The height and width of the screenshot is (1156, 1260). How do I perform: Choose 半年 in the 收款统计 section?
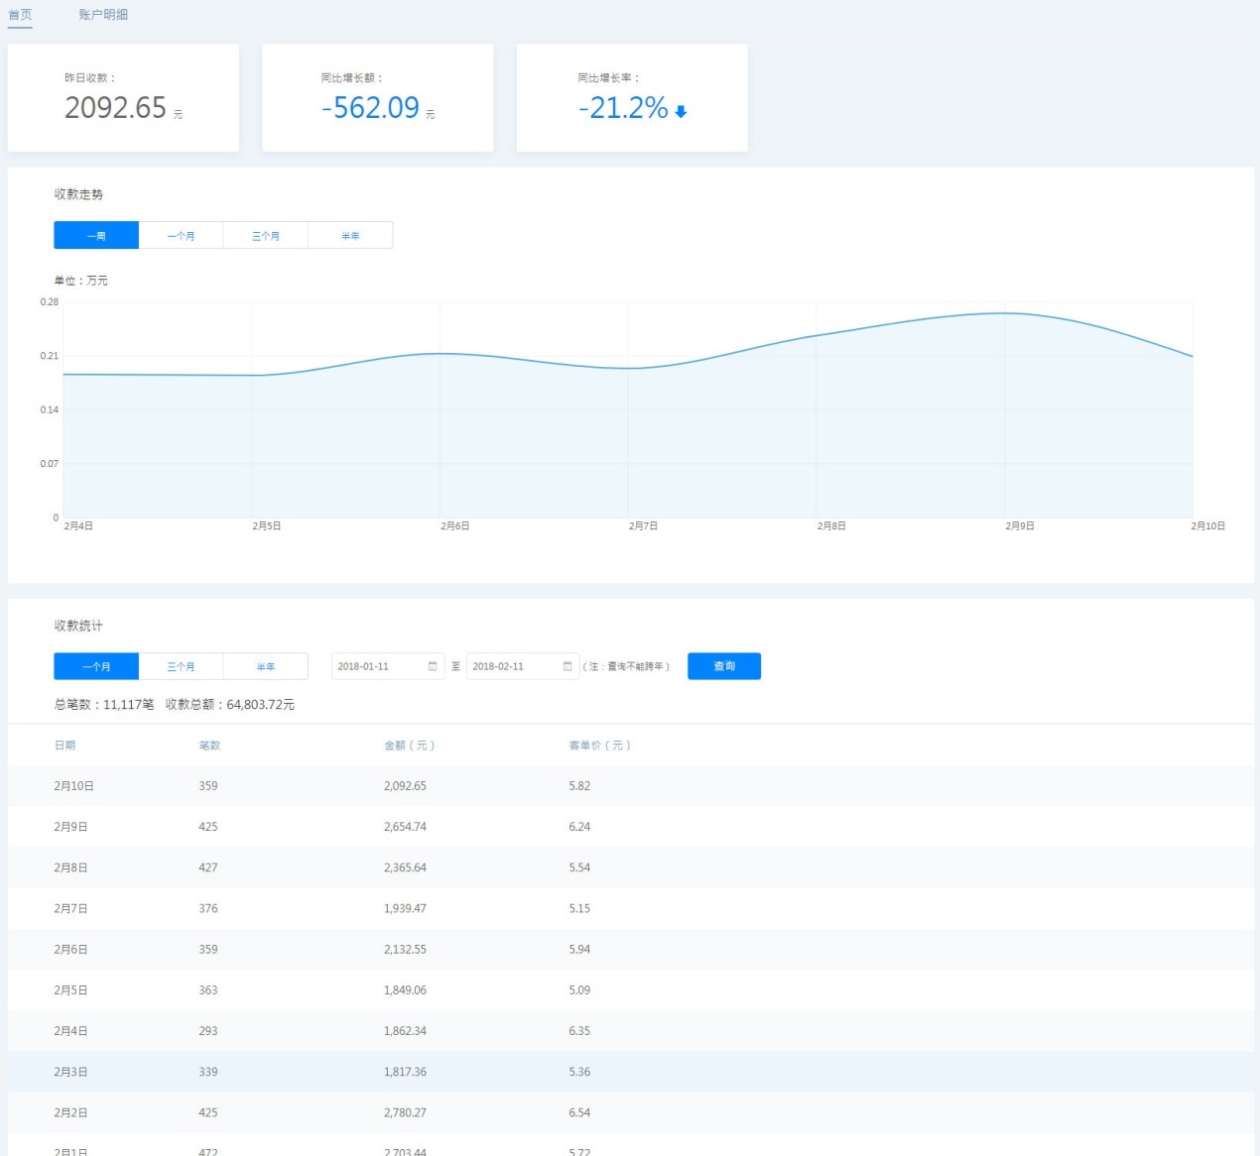(x=266, y=666)
